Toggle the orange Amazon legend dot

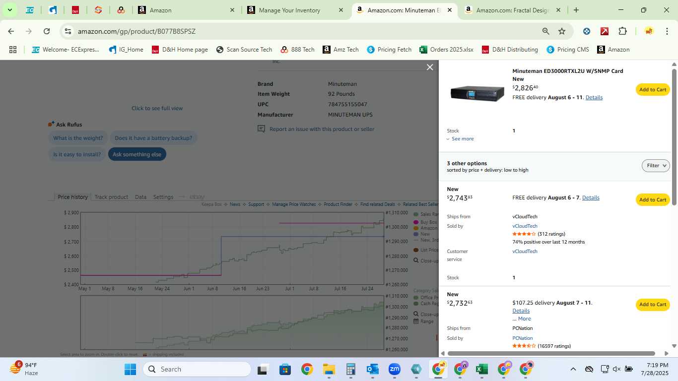tap(416, 228)
